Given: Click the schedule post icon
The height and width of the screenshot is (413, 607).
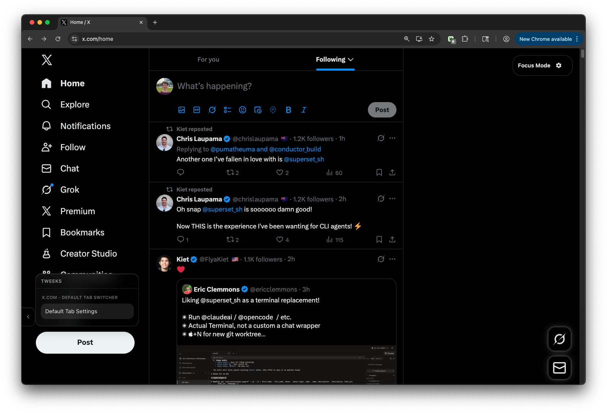Looking at the screenshot, I should [258, 110].
